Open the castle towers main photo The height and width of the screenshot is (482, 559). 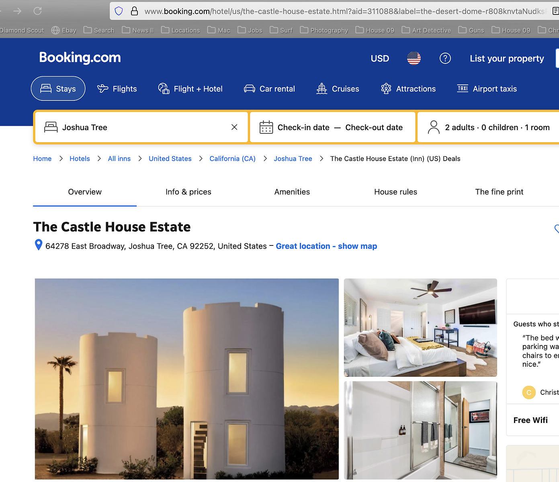[x=186, y=379]
